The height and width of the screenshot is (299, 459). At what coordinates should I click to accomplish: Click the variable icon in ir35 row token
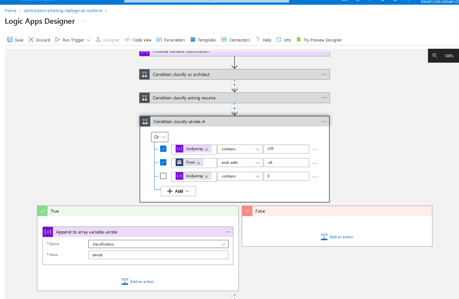point(179,149)
